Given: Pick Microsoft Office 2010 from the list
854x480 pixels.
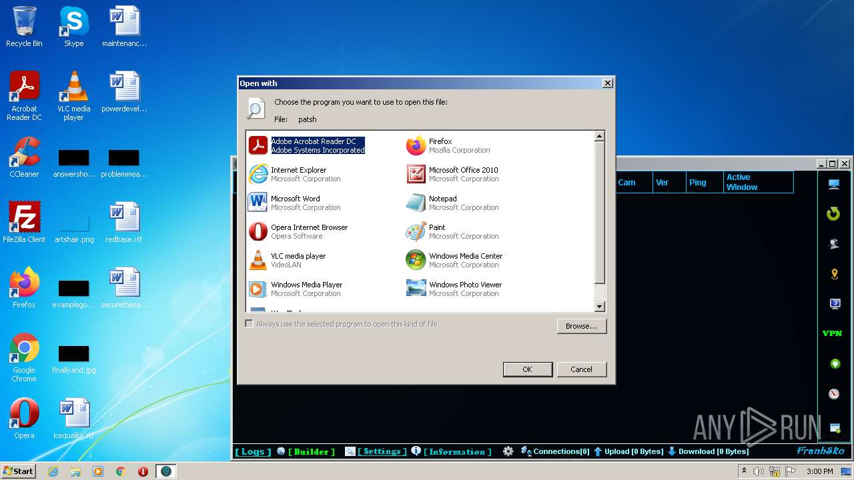Looking at the screenshot, I should pos(452,174).
